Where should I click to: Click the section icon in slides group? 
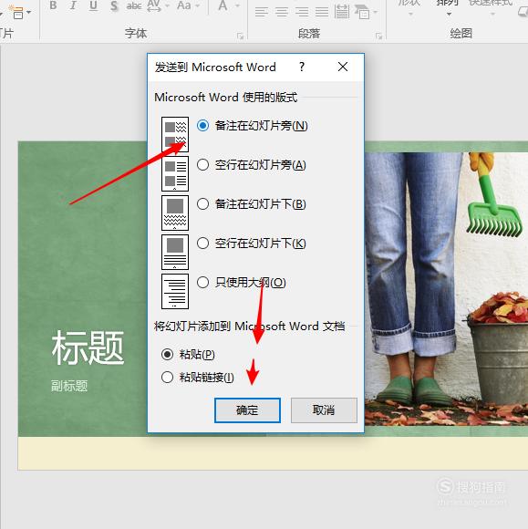16,12
